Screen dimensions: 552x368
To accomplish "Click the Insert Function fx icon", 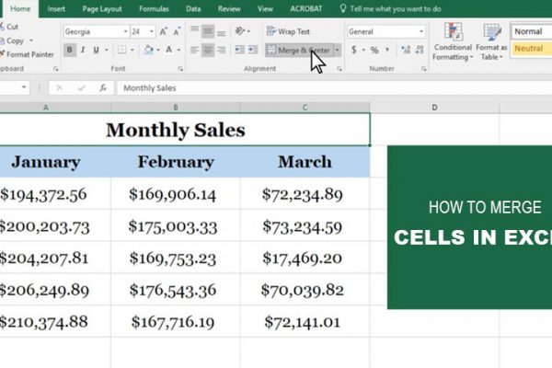I will pyautogui.click(x=103, y=88).
